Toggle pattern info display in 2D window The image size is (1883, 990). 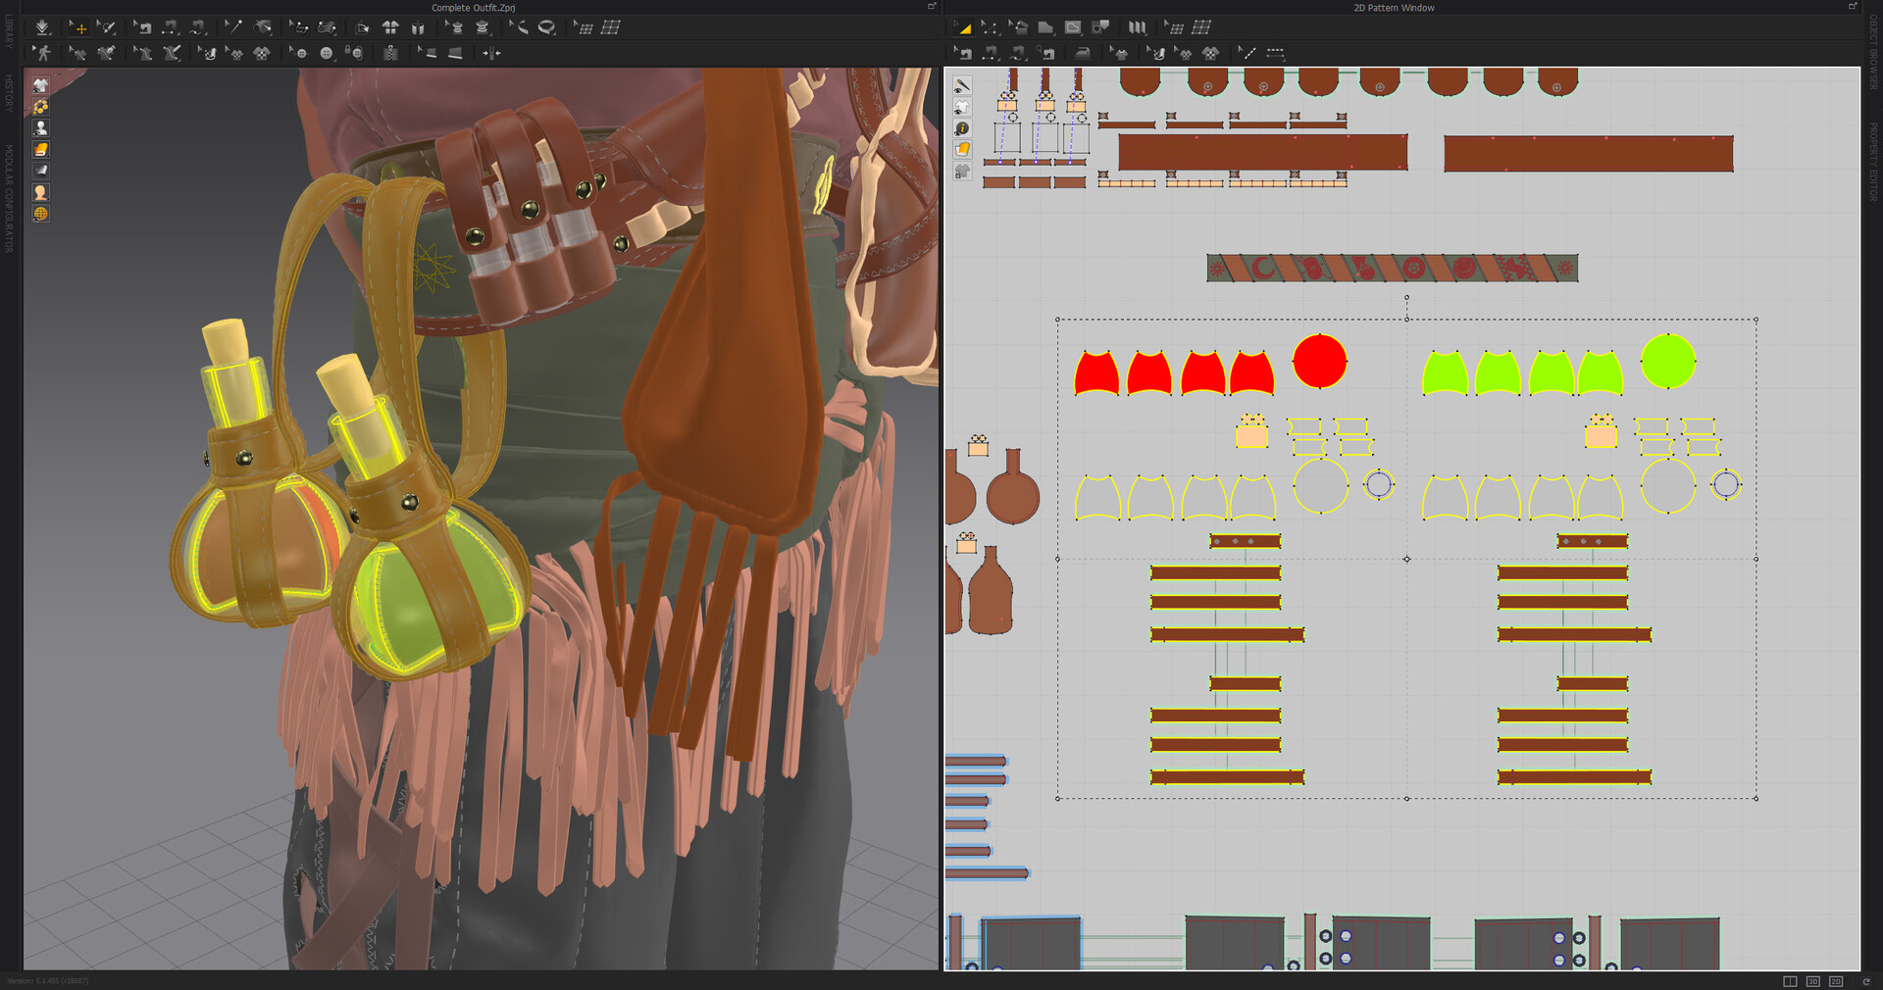click(x=962, y=128)
